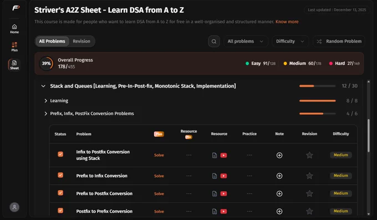The height and width of the screenshot is (220, 377).
Task: Click the Medium 60/178 counter
Action: 302,64
